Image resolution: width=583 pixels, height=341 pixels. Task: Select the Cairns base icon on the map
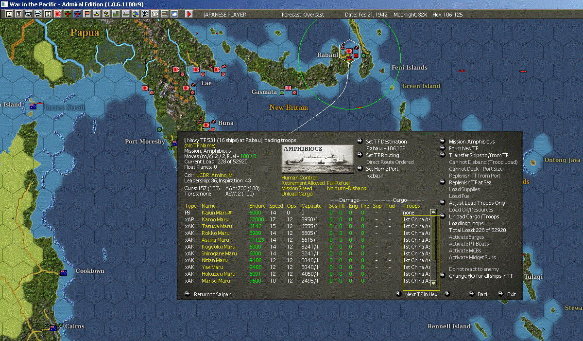(52, 328)
